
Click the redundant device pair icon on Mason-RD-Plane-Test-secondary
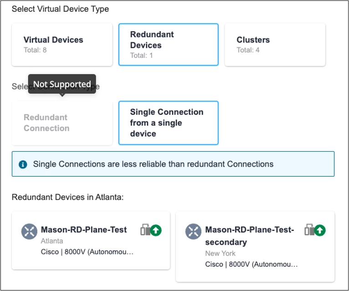pyautogui.click(x=310, y=230)
